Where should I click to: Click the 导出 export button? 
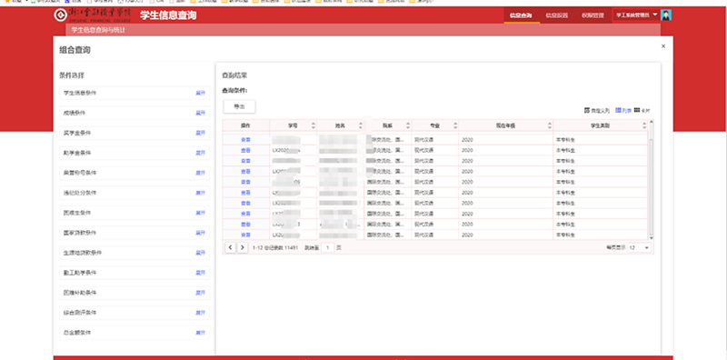(239, 106)
